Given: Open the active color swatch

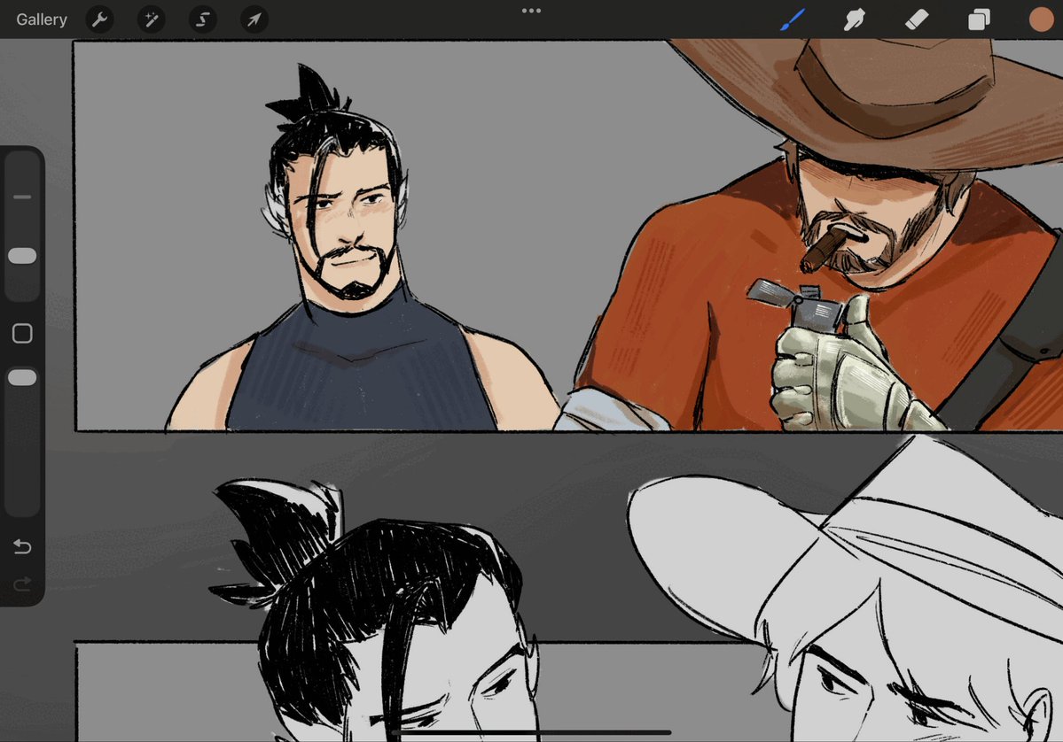Looking at the screenshot, I should (1042, 19).
